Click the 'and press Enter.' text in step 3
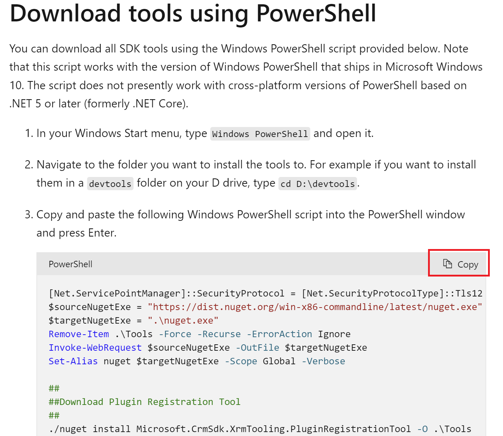This screenshot has width=503, height=436. click(x=76, y=233)
